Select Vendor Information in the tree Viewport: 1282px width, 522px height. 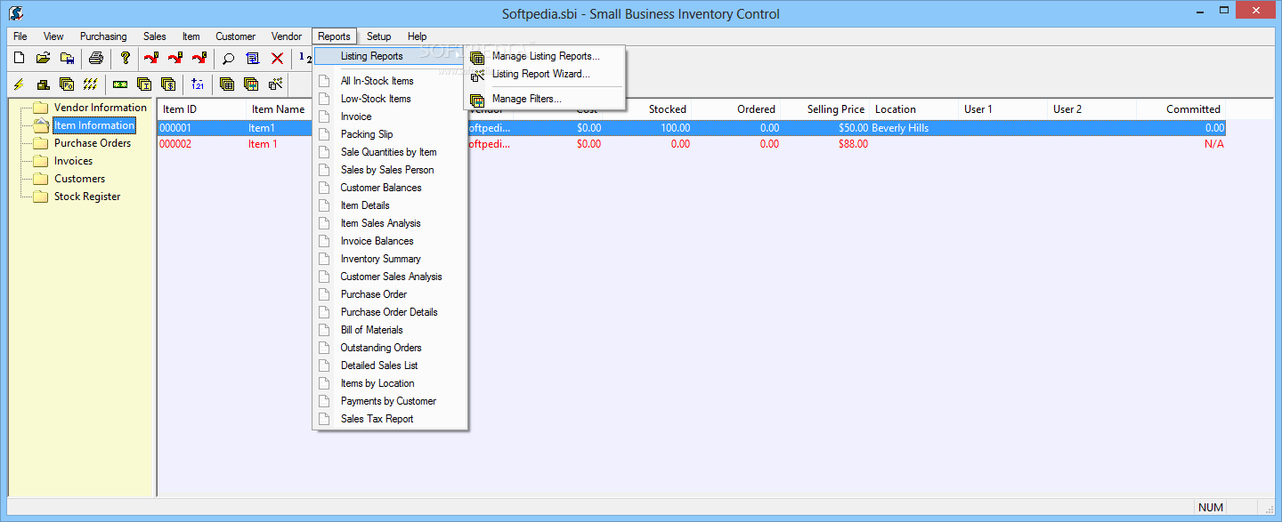pos(100,108)
